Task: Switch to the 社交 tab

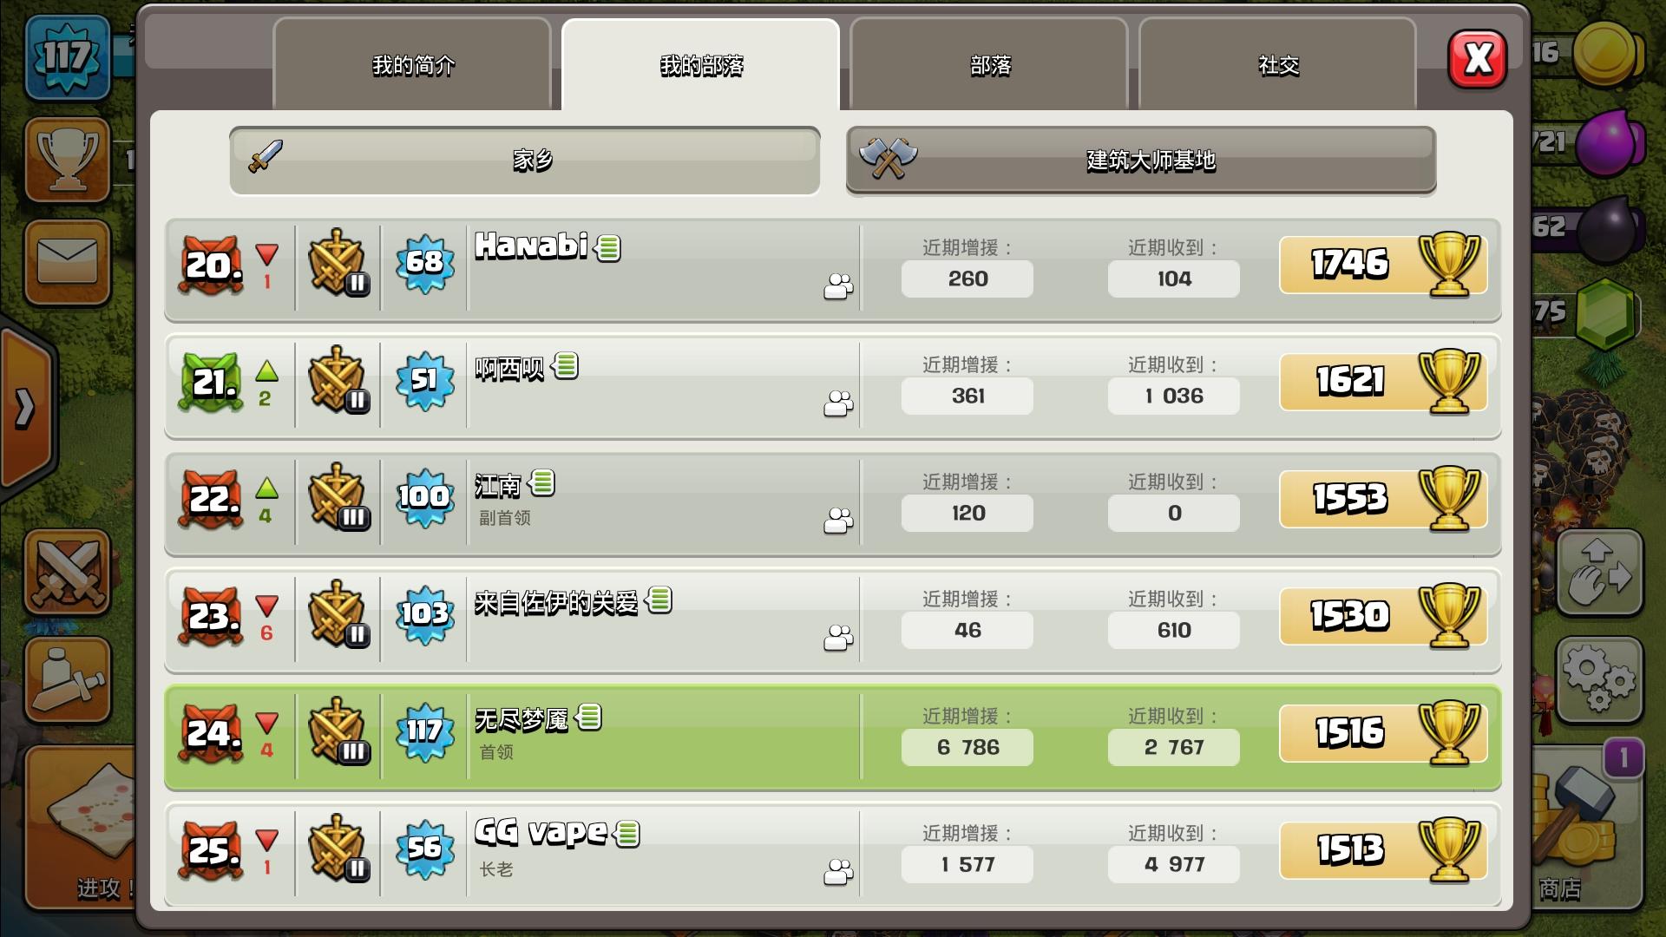Action: click(1278, 65)
